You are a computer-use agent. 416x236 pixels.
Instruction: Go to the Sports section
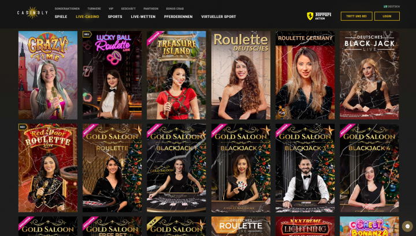tap(115, 17)
